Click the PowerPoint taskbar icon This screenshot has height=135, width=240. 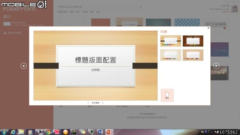109,132
